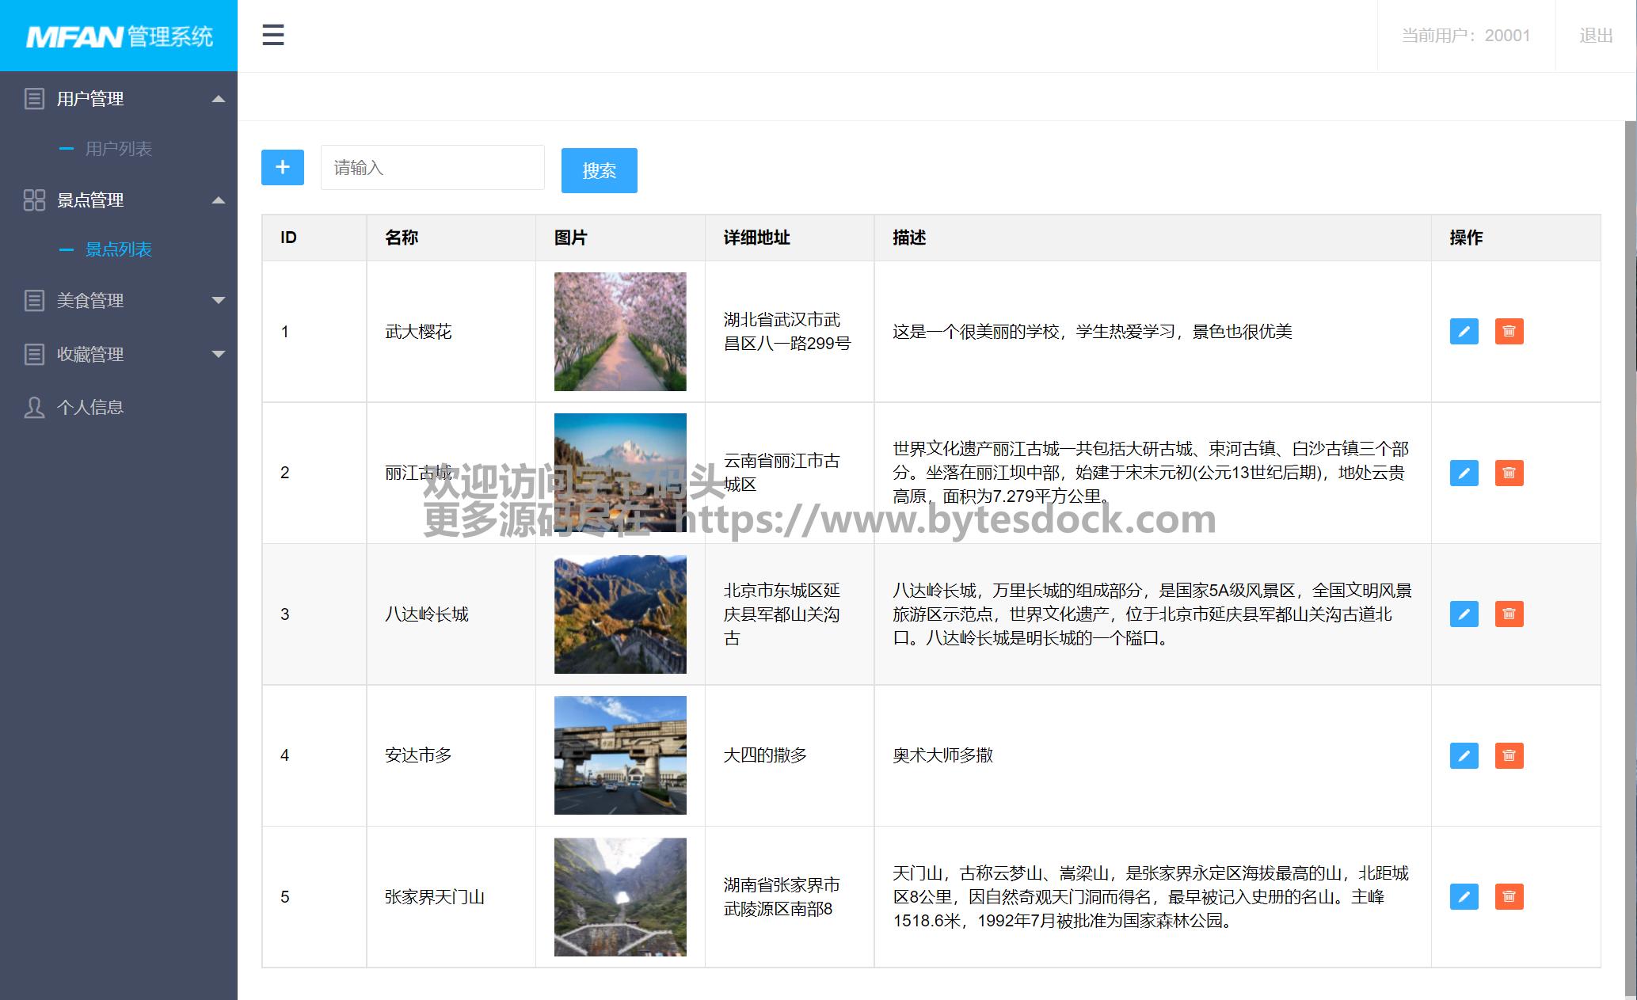Click the 退出 logout link

[x=1595, y=36]
